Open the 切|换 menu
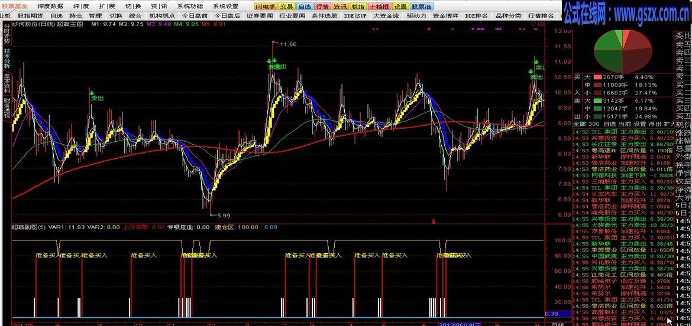The height and width of the screenshot is (326, 692). (x=133, y=6)
